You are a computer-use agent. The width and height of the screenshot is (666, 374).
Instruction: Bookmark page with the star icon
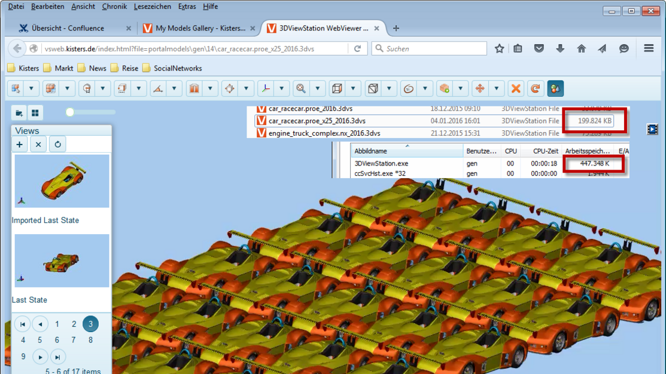click(500, 49)
